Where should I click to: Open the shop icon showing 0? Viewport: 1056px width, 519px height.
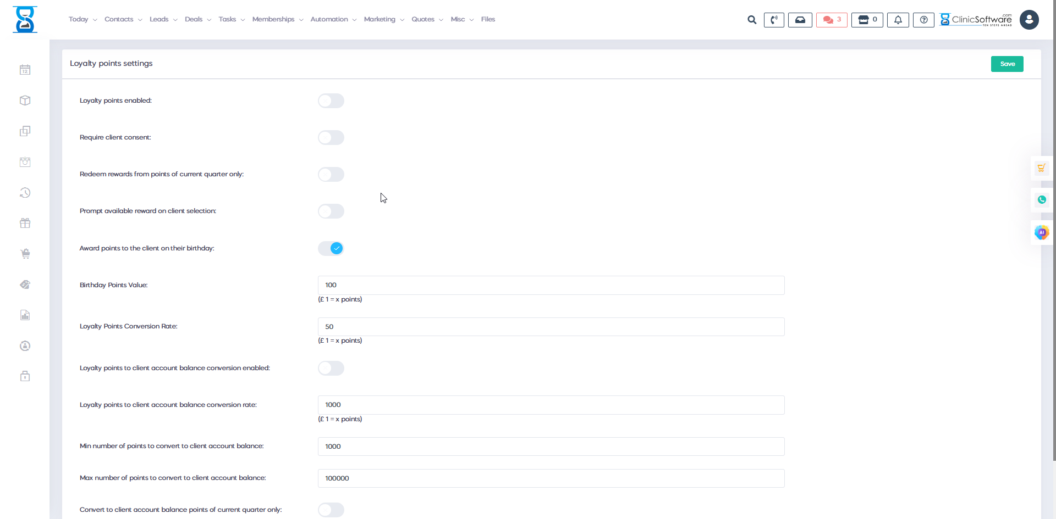coord(867,20)
